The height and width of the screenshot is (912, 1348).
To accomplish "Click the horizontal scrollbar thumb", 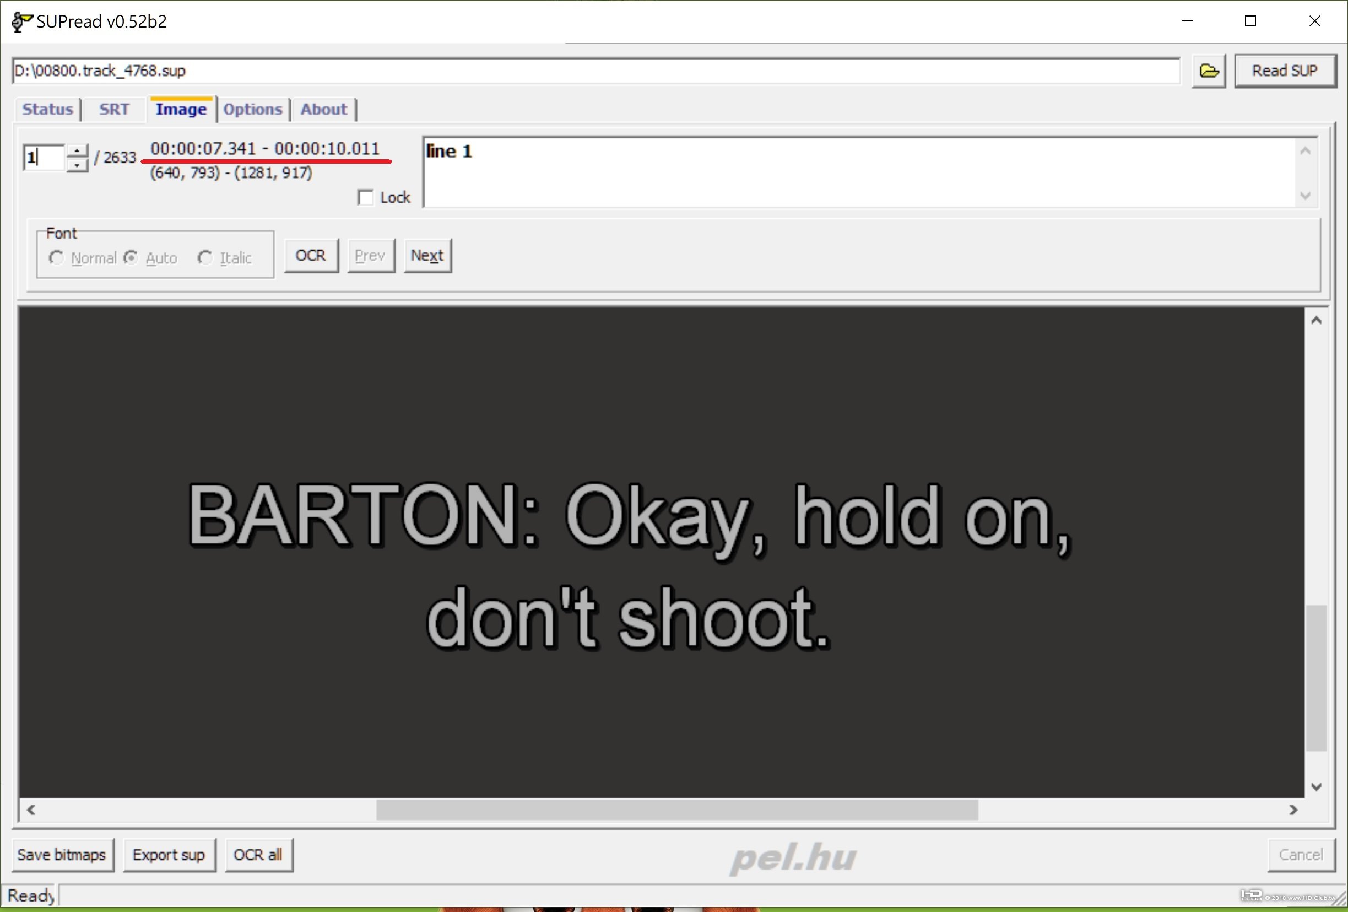I will point(676,810).
